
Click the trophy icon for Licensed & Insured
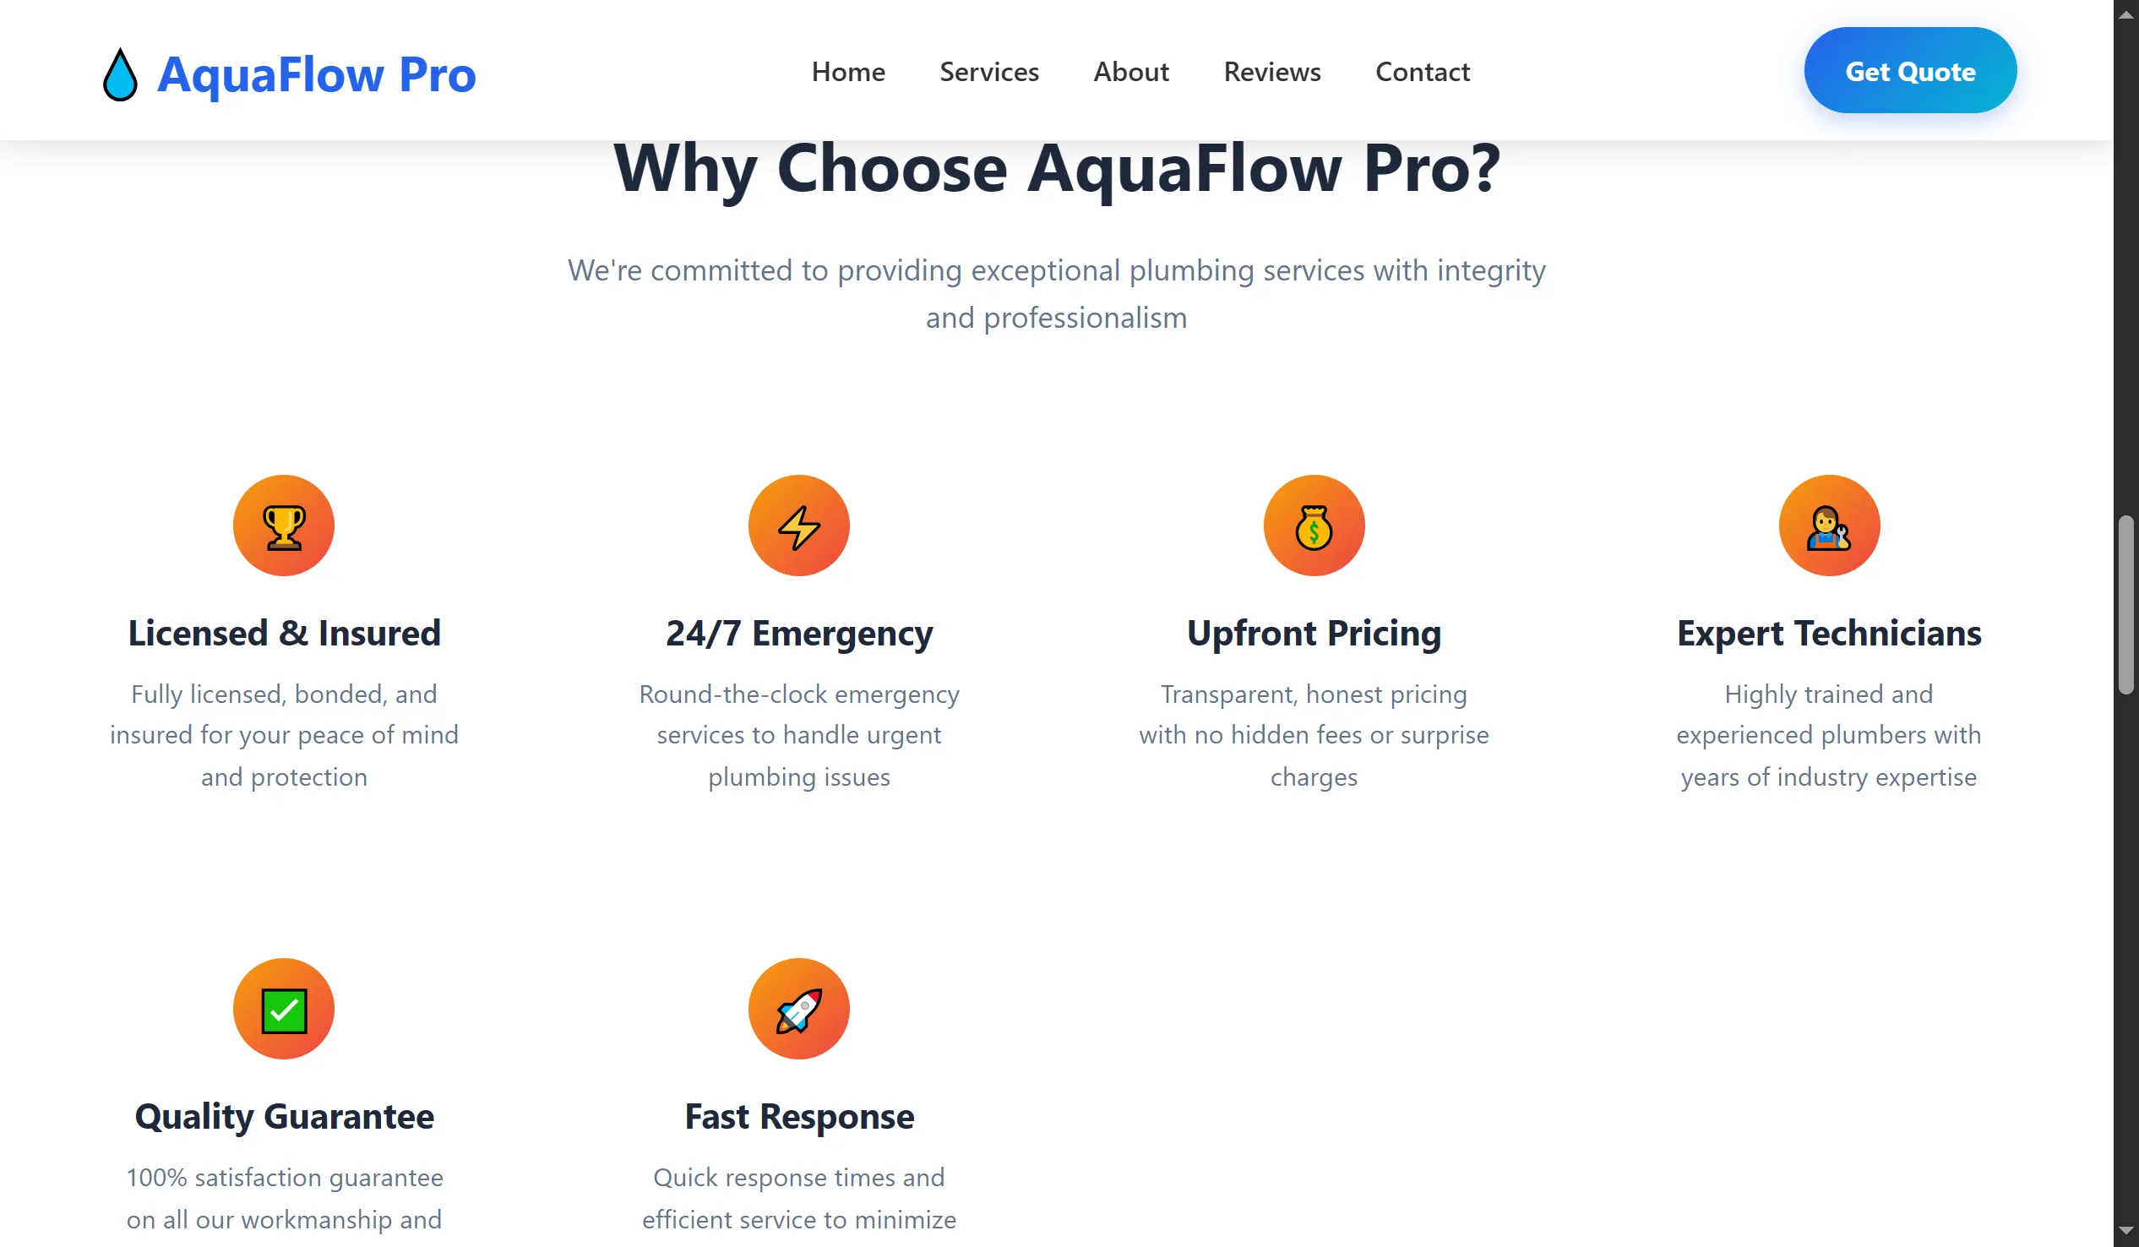[284, 526]
